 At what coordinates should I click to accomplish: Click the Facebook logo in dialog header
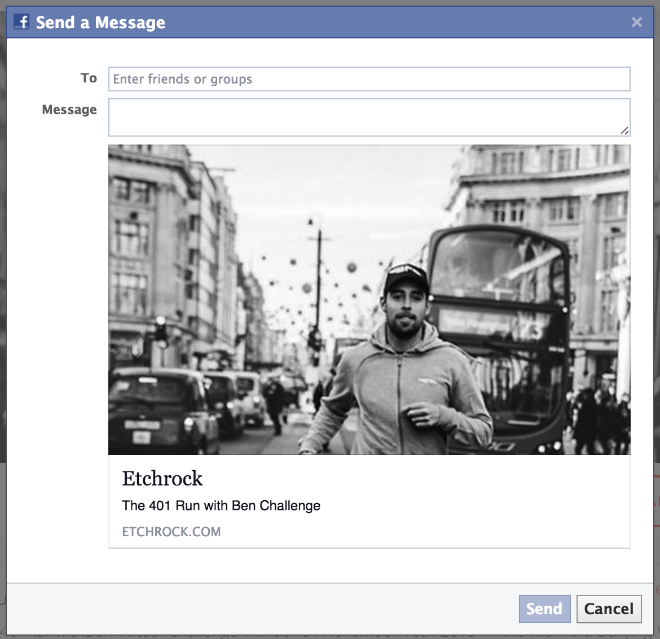[x=21, y=22]
